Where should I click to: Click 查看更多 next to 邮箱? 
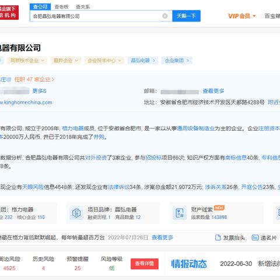[213, 91]
